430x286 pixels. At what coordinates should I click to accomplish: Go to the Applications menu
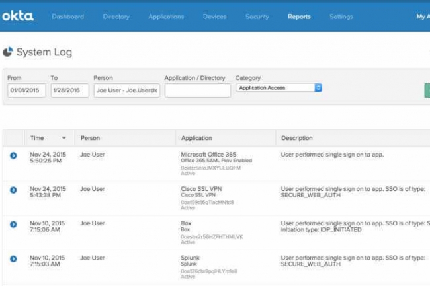[166, 17]
